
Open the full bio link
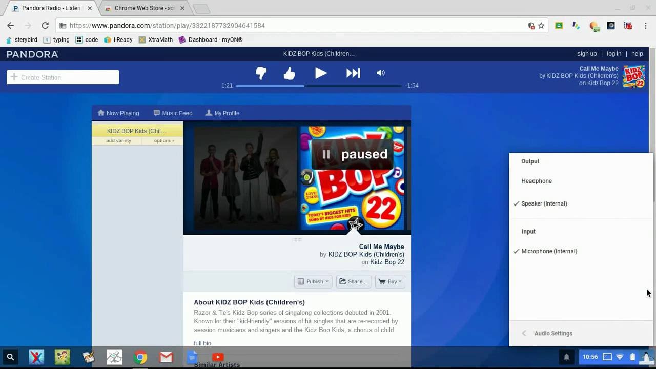tap(202, 343)
